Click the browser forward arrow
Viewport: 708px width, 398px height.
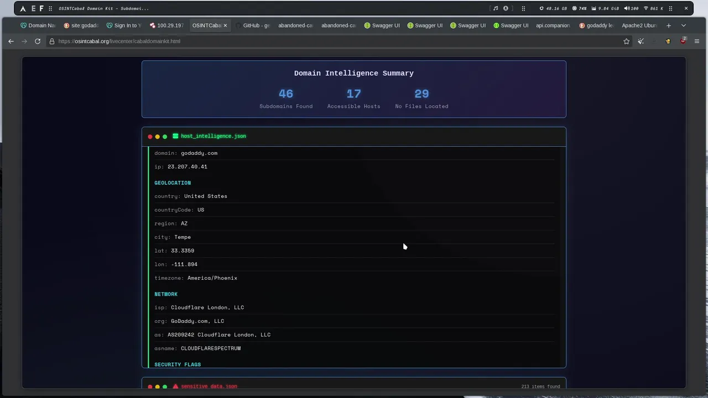click(x=24, y=41)
